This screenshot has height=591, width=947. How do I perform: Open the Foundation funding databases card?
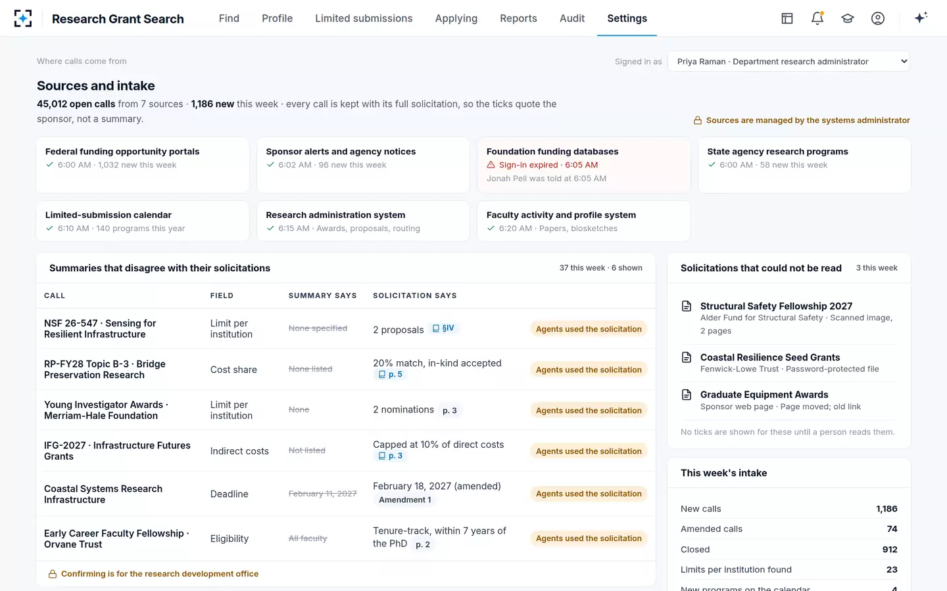pos(584,165)
